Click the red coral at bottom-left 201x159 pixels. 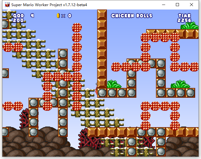24,118
